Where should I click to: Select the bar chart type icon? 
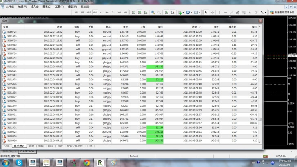[x=134, y=13]
